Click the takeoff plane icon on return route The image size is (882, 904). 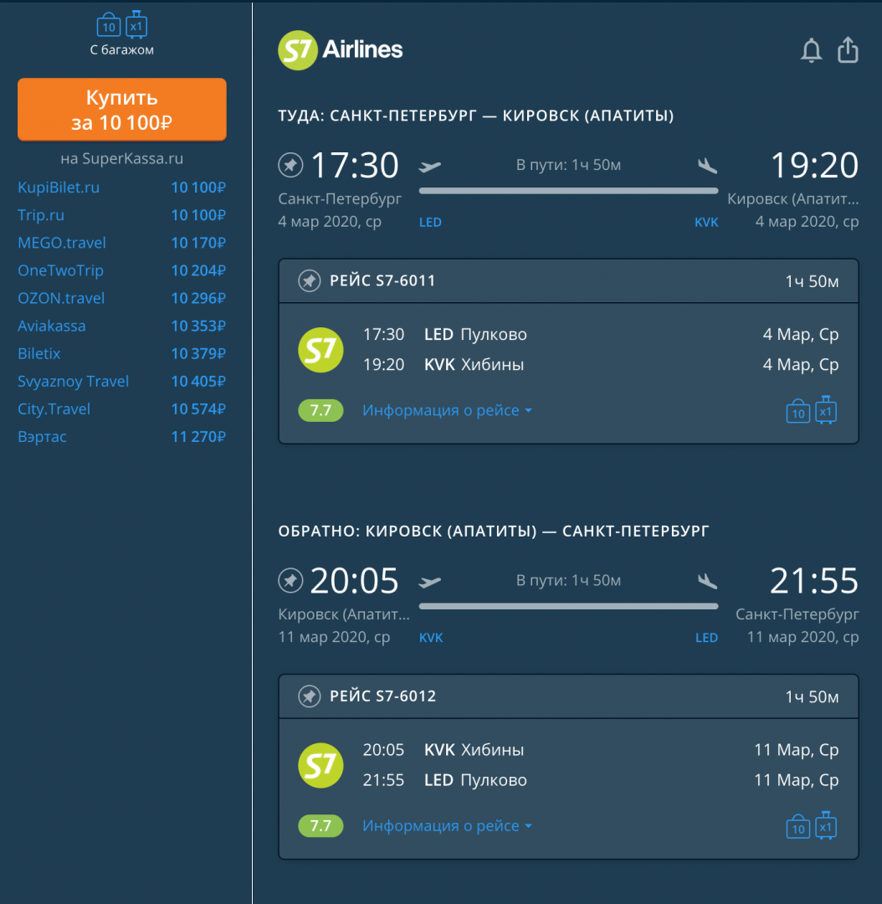(x=429, y=582)
